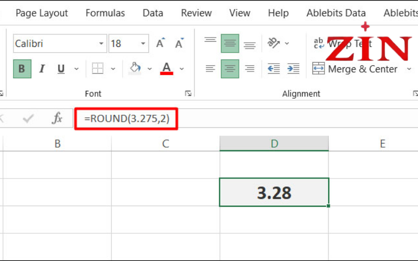
Task: Toggle Underline formatting
Action: 61,69
